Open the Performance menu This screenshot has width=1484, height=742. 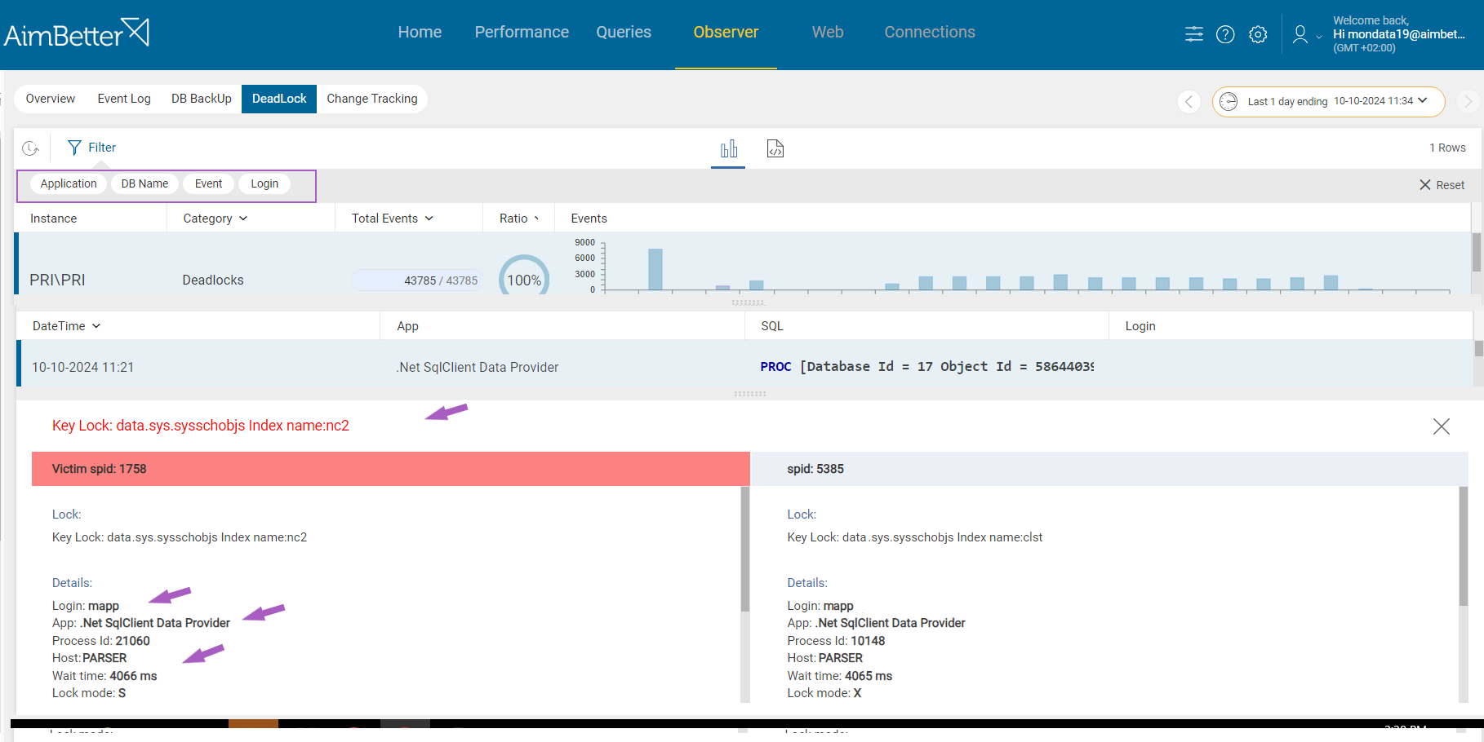tap(522, 32)
